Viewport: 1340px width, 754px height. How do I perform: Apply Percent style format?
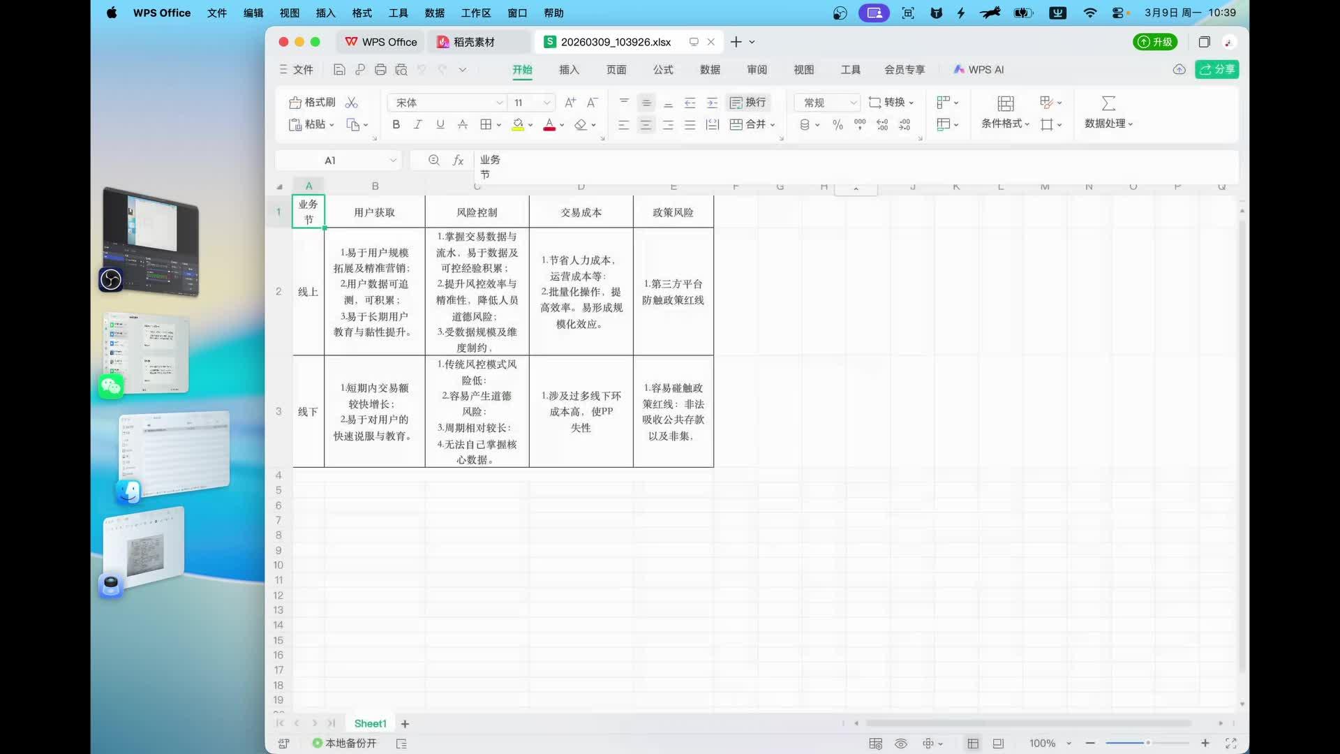coord(837,124)
